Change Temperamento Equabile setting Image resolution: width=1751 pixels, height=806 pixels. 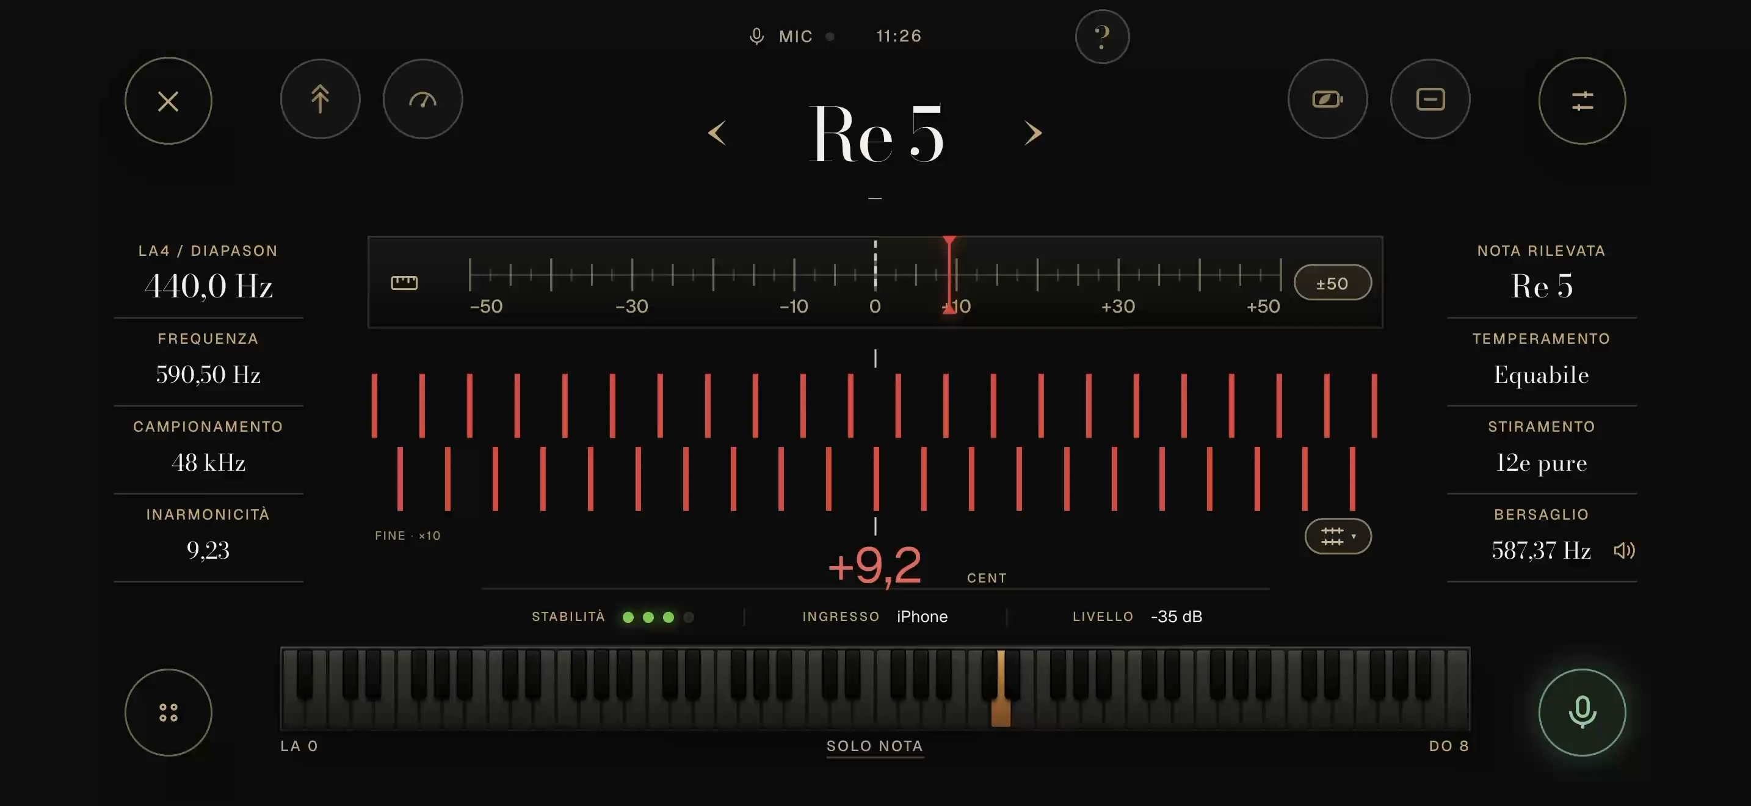point(1542,374)
